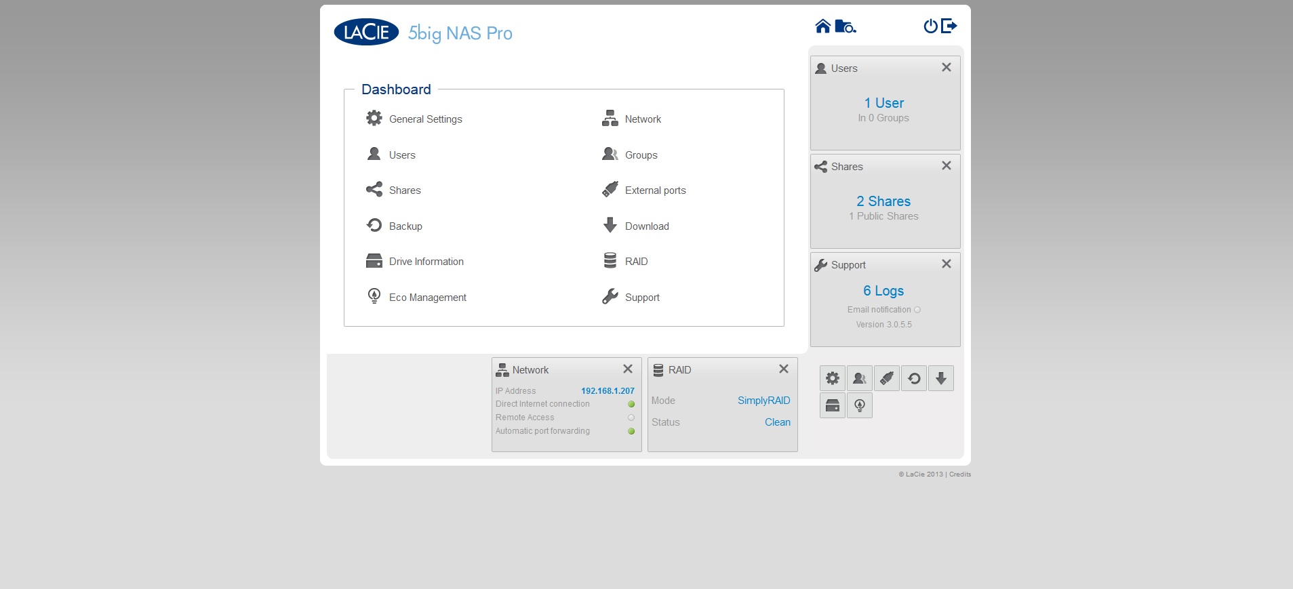The height and width of the screenshot is (589, 1293).
Task: Click the drive information shortcut button
Action: 833,405
